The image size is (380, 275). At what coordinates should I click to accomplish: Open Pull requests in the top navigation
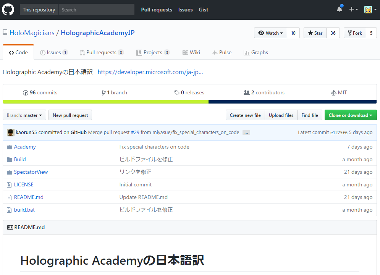click(157, 10)
